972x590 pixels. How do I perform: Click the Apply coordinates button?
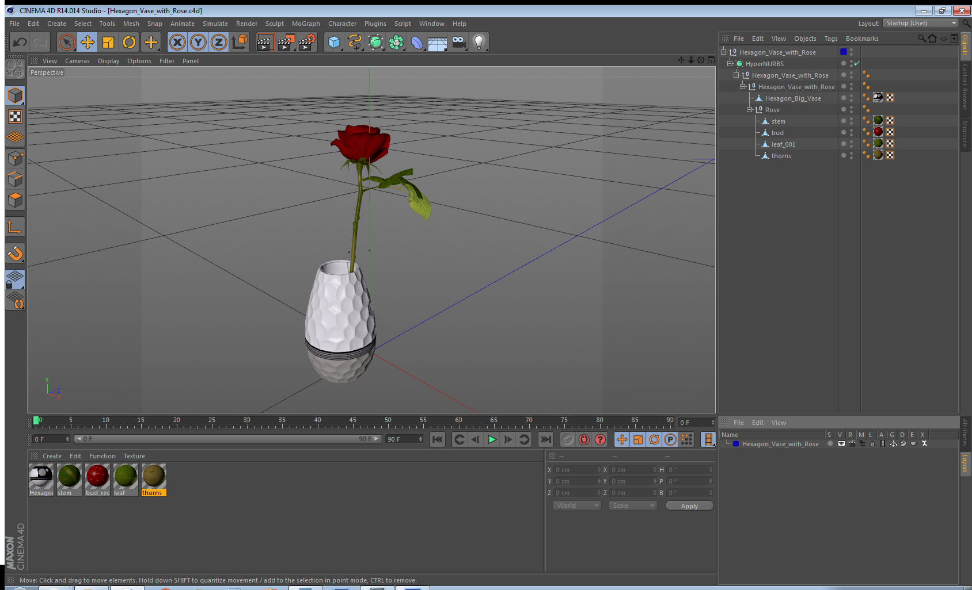pyautogui.click(x=689, y=505)
